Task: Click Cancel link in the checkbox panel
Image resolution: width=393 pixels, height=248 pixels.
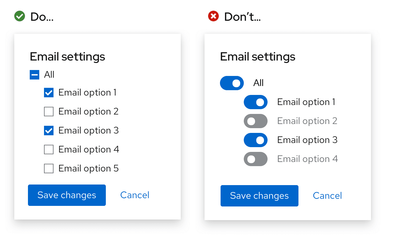Action: tap(135, 195)
